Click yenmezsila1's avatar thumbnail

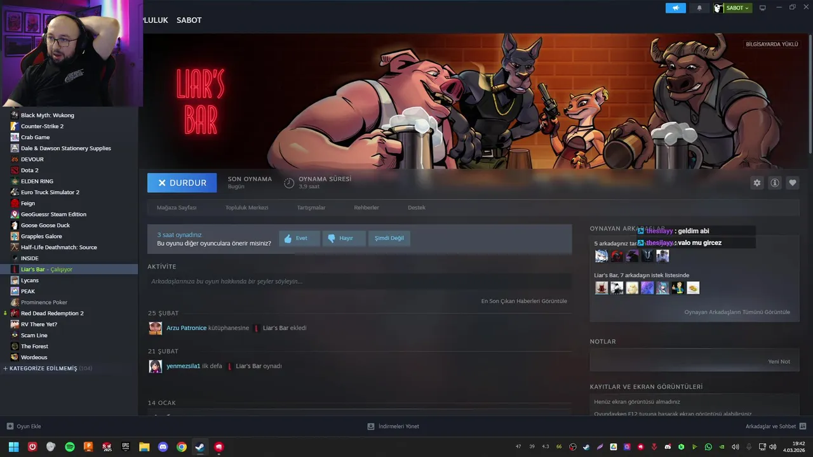[x=155, y=366]
